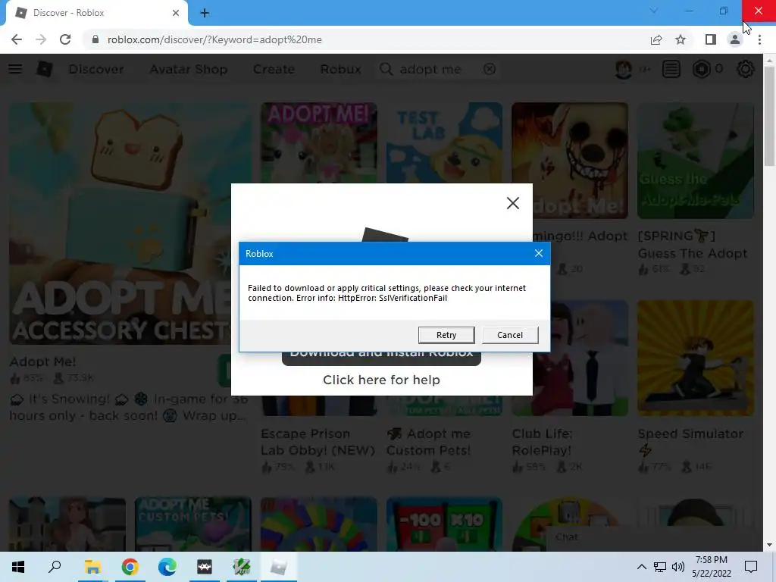Open the 'Click here for help' link
776x582 pixels.
tap(381, 380)
